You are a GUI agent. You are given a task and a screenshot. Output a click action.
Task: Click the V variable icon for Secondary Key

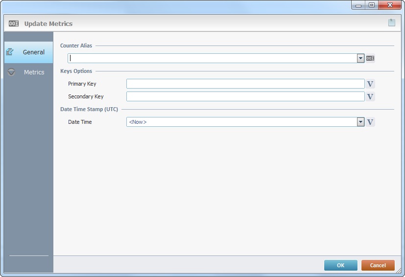[x=370, y=96]
